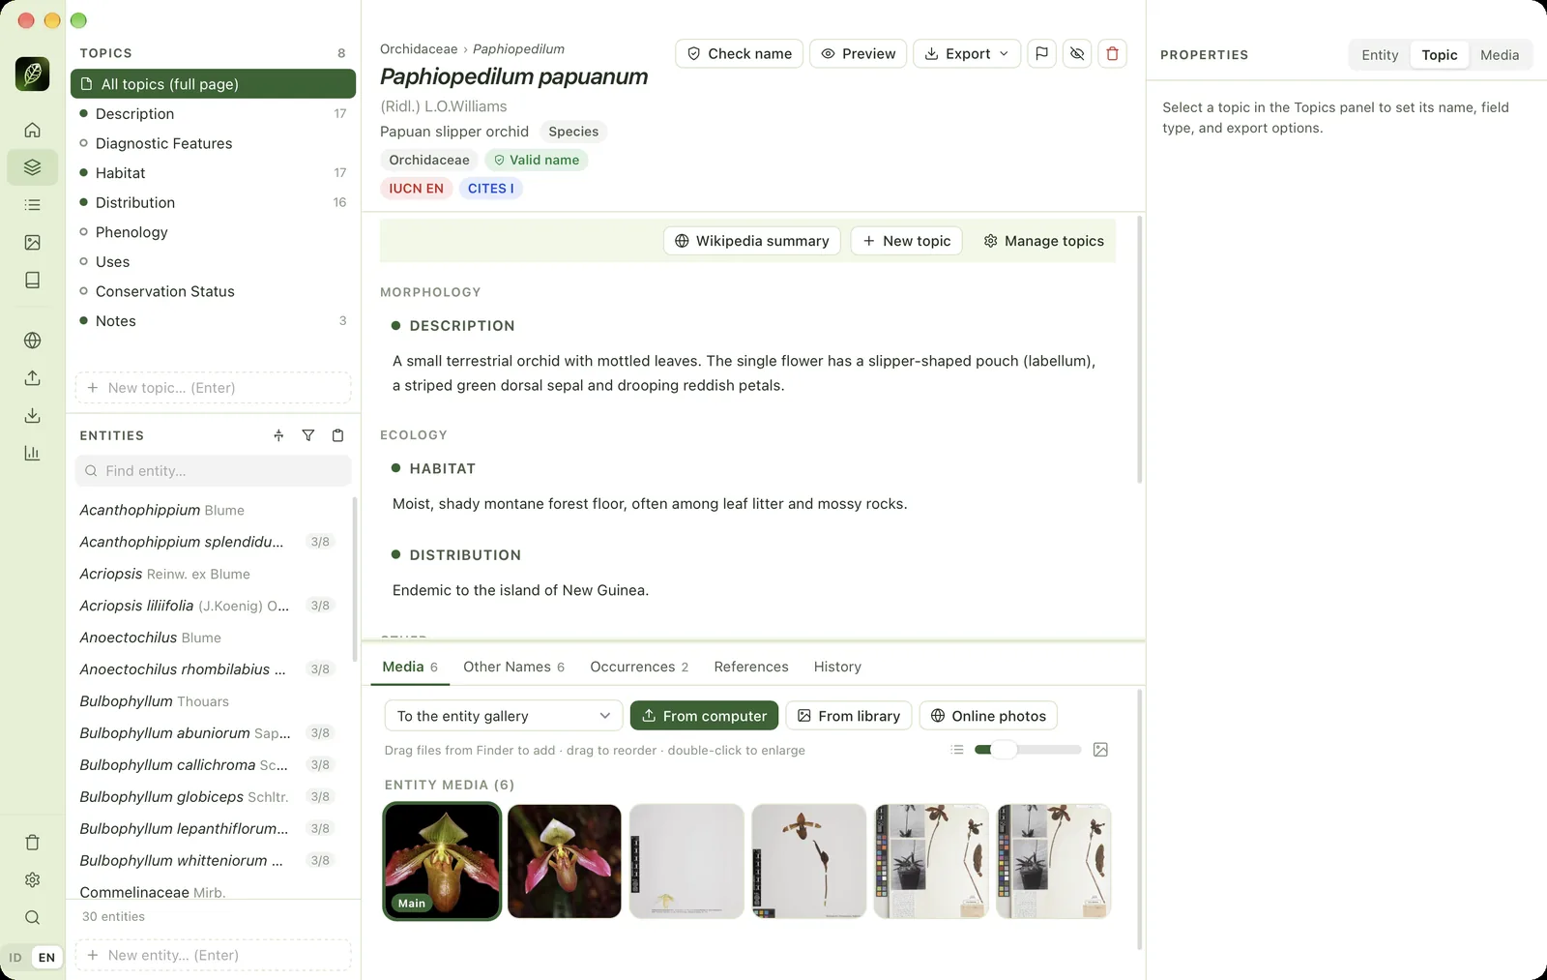1547x980 pixels.
Task: Open the History tab
Action: pyautogui.click(x=837, y=667)
